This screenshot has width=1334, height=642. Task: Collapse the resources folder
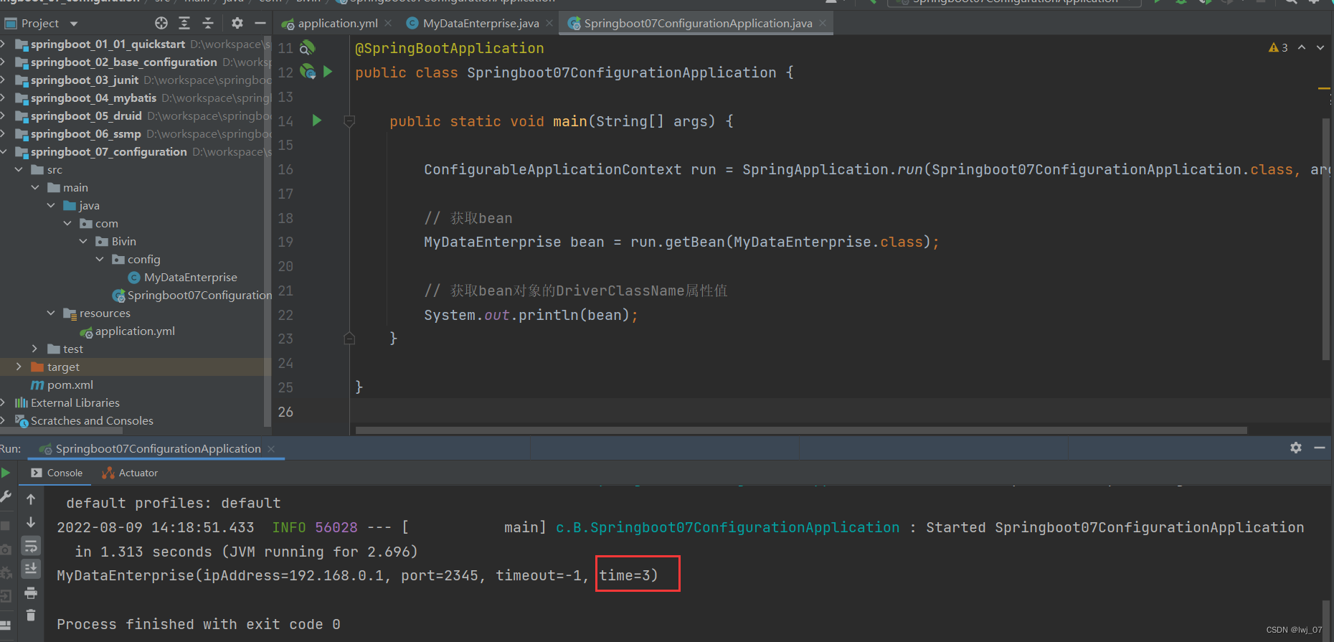click(x=51, y=313)
